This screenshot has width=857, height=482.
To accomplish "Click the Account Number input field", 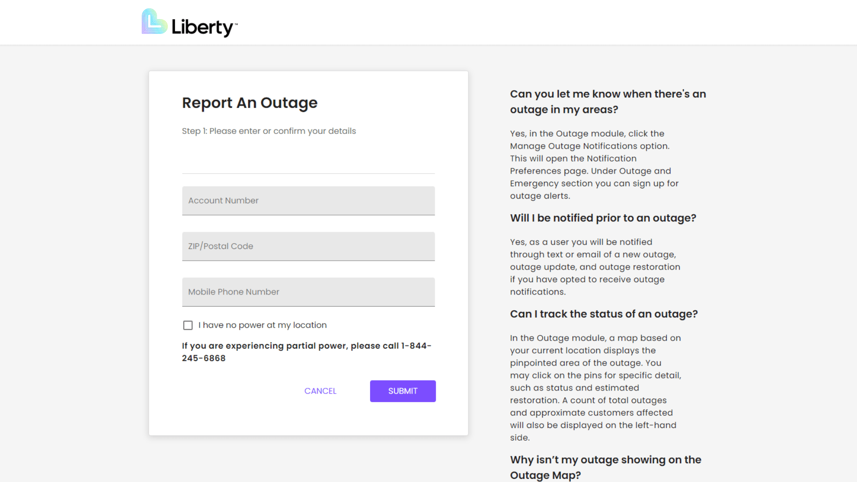I will click(308, 200).
